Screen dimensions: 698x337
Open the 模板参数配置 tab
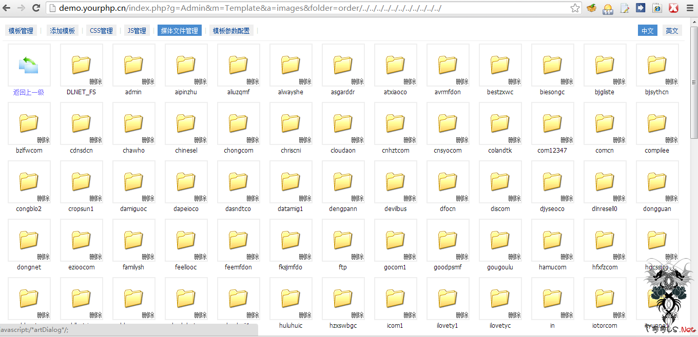click(x=231, y=31)
